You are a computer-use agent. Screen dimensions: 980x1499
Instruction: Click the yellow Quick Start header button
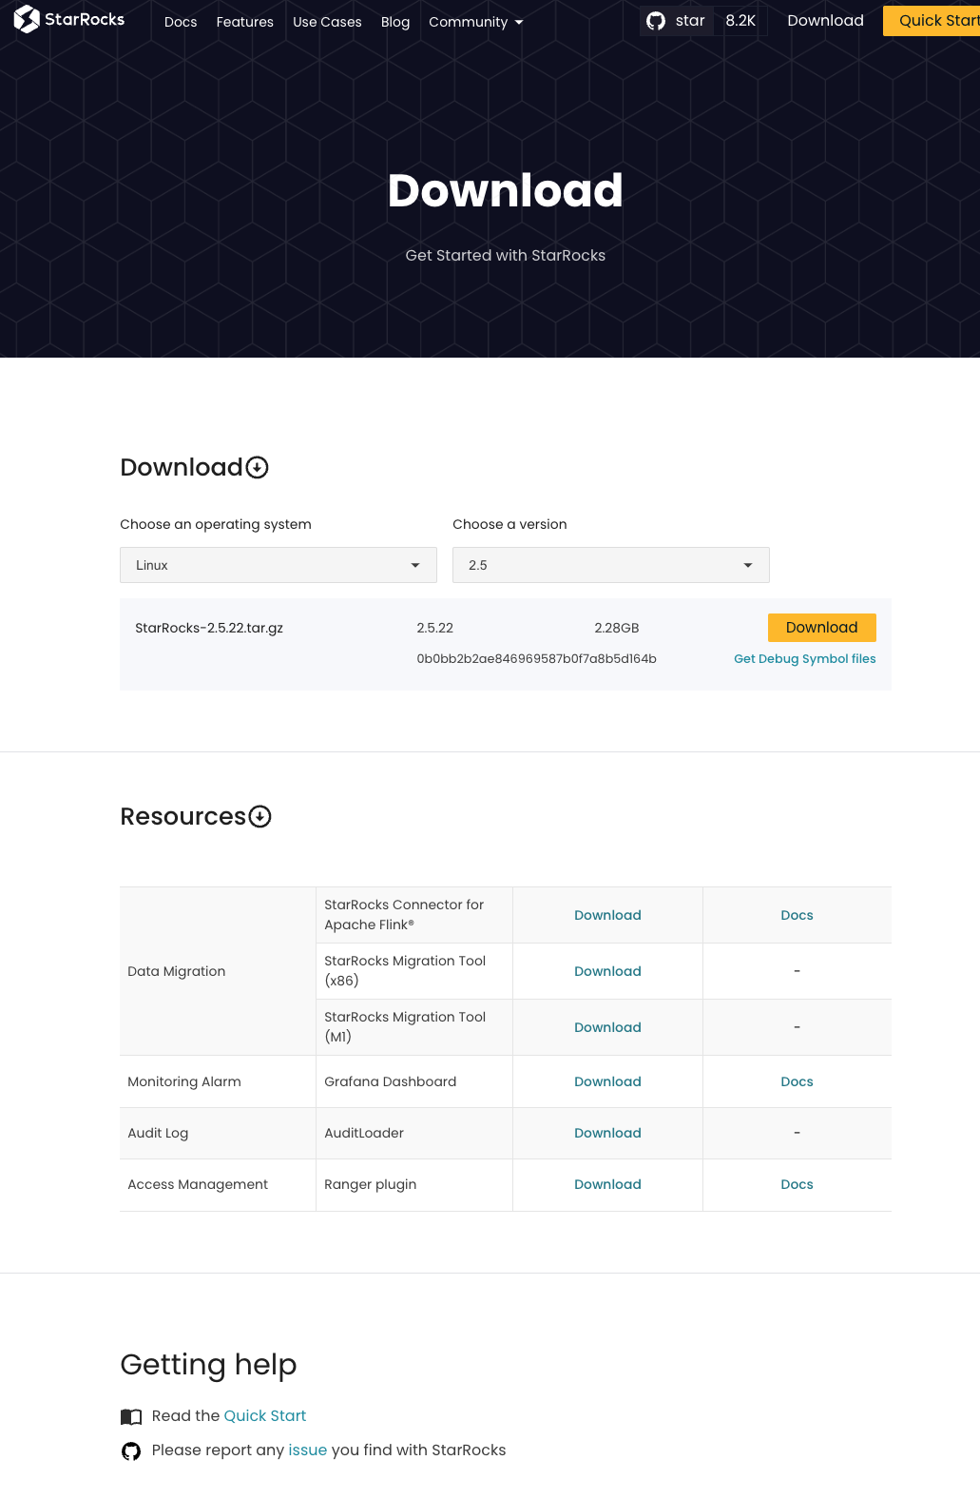tap(932, 21)
